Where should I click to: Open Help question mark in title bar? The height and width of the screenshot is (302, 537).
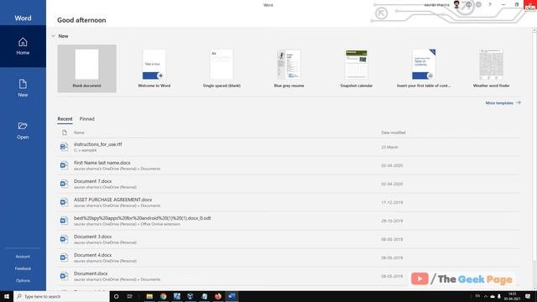click(490, 4)
